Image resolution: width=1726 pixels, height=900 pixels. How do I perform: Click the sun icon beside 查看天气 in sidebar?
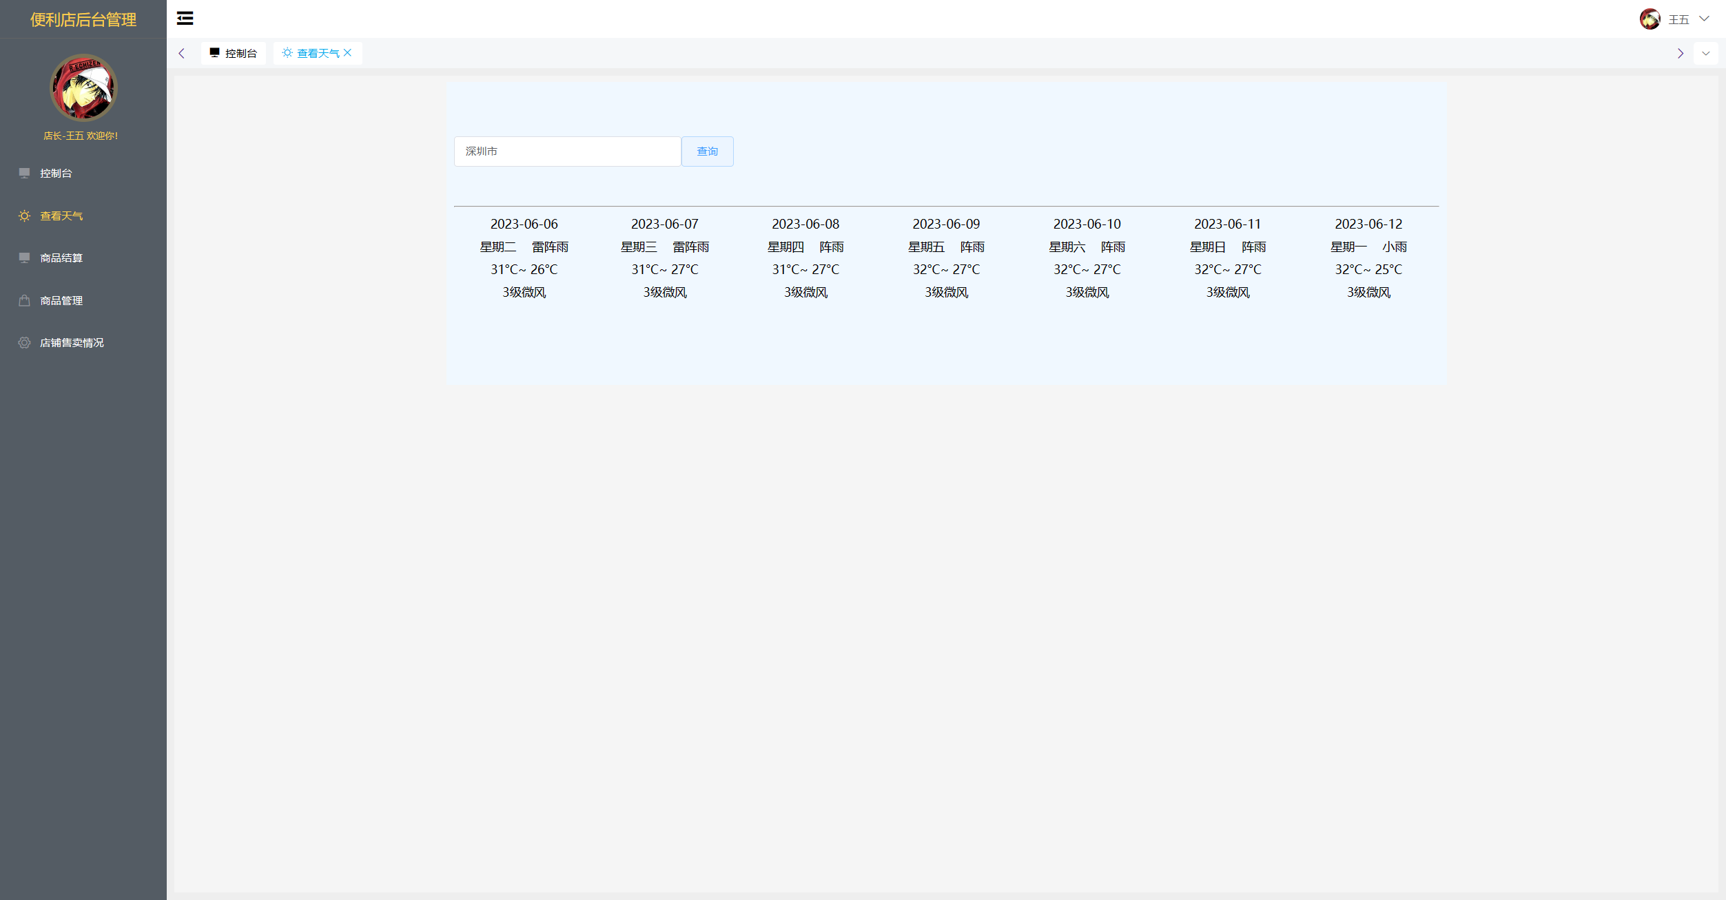(24, 216)
